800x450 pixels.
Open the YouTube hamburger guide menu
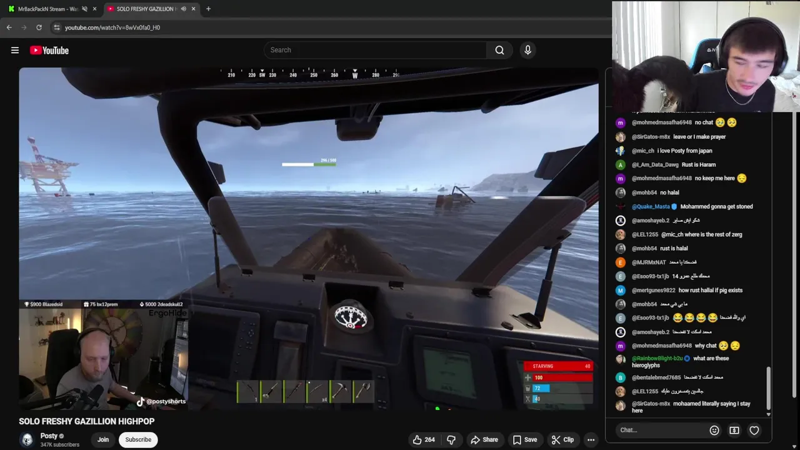tap(15, 50)
